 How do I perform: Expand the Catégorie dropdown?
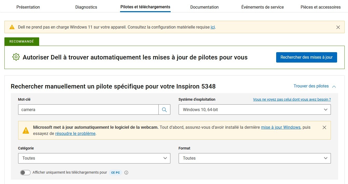click(x=94, y=158)
